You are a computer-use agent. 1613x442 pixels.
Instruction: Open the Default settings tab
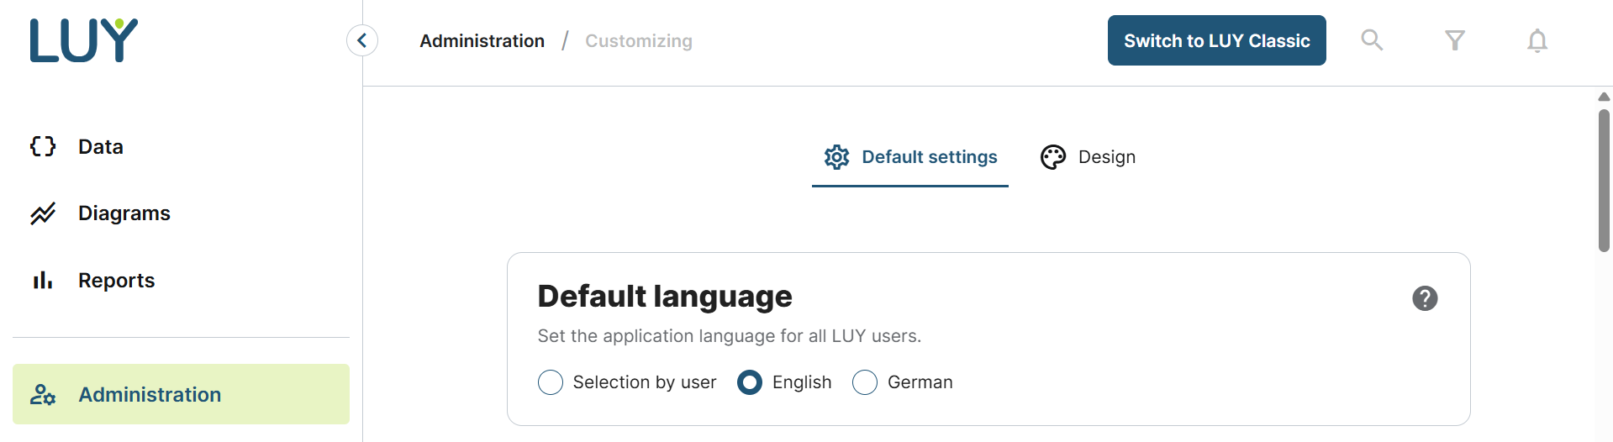(910, 157)
